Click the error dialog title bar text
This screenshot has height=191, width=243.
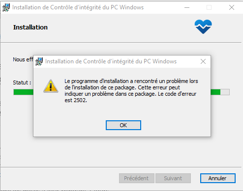[x=111, y=61]
